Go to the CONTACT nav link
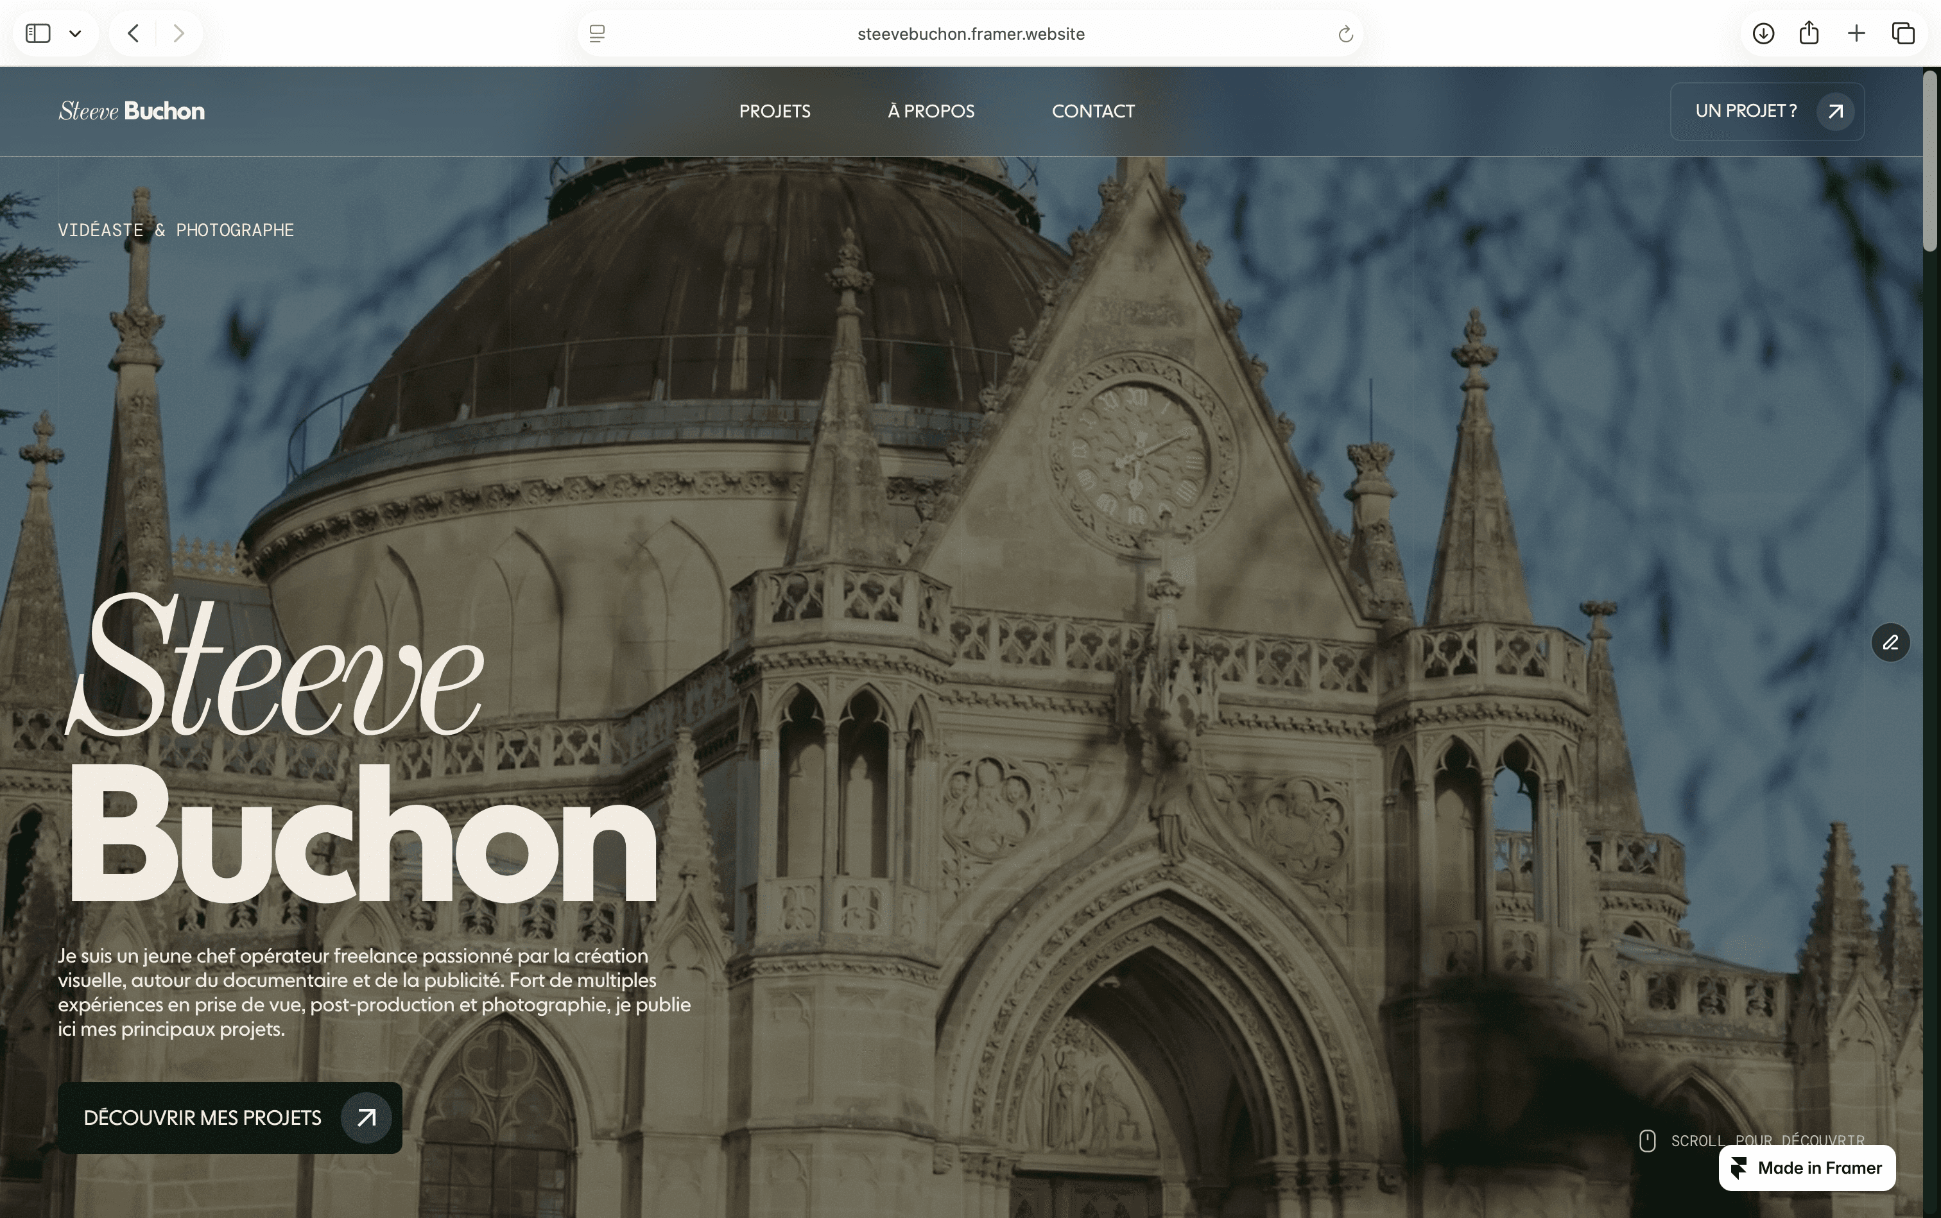The height and width of the screenshot is (1218, 1941). tap(1092, 111)
